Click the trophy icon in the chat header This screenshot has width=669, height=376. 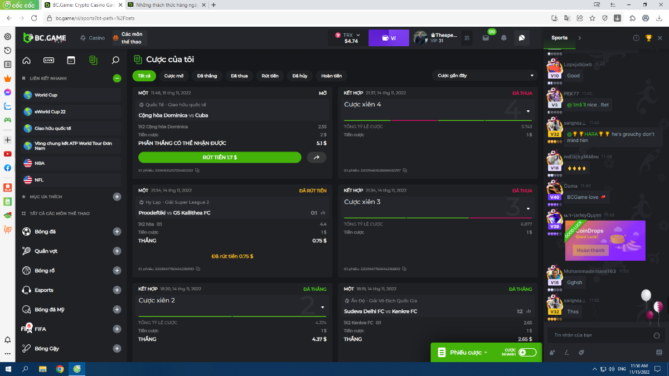click(648, 38)
